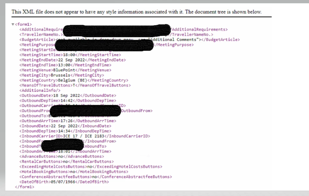The image size is (309, 196).
Task: Click the InboundDate 22 Sep 2022 line
Action: point(65,126)
